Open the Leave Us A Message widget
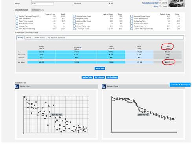The image size is (192, 144). tap(180, 85)
